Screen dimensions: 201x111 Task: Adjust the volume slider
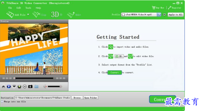coord(55,87)
